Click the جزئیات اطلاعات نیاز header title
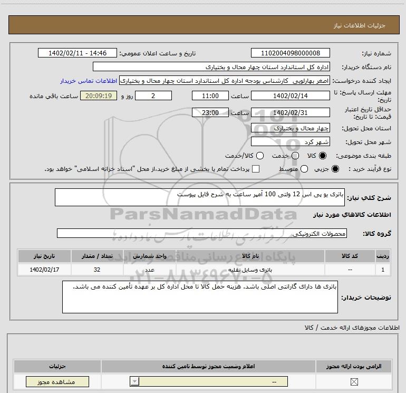 (x=360, y=25)
